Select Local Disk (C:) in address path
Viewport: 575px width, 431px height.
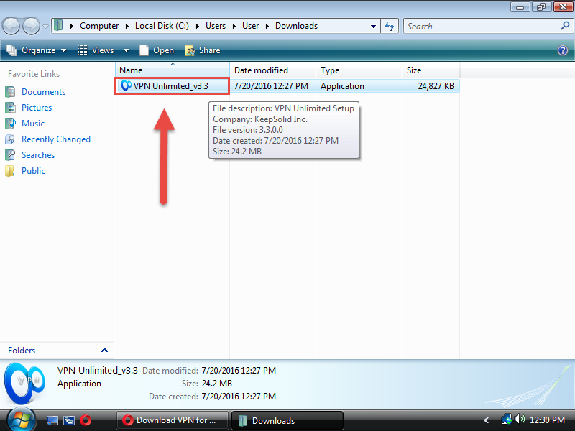[x=162, y=26]
